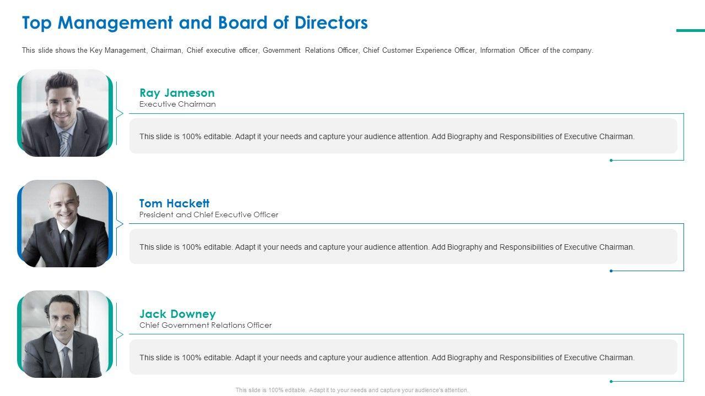705x396 pixels.
Task: Click the connector dot below Ray Jameson's biography
Action: tap(611, 161)
